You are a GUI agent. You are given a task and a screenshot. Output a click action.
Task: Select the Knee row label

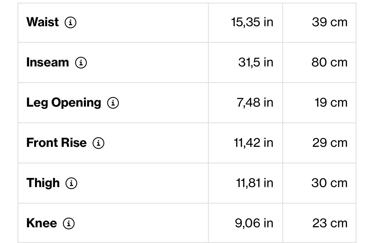click(42, 223)
